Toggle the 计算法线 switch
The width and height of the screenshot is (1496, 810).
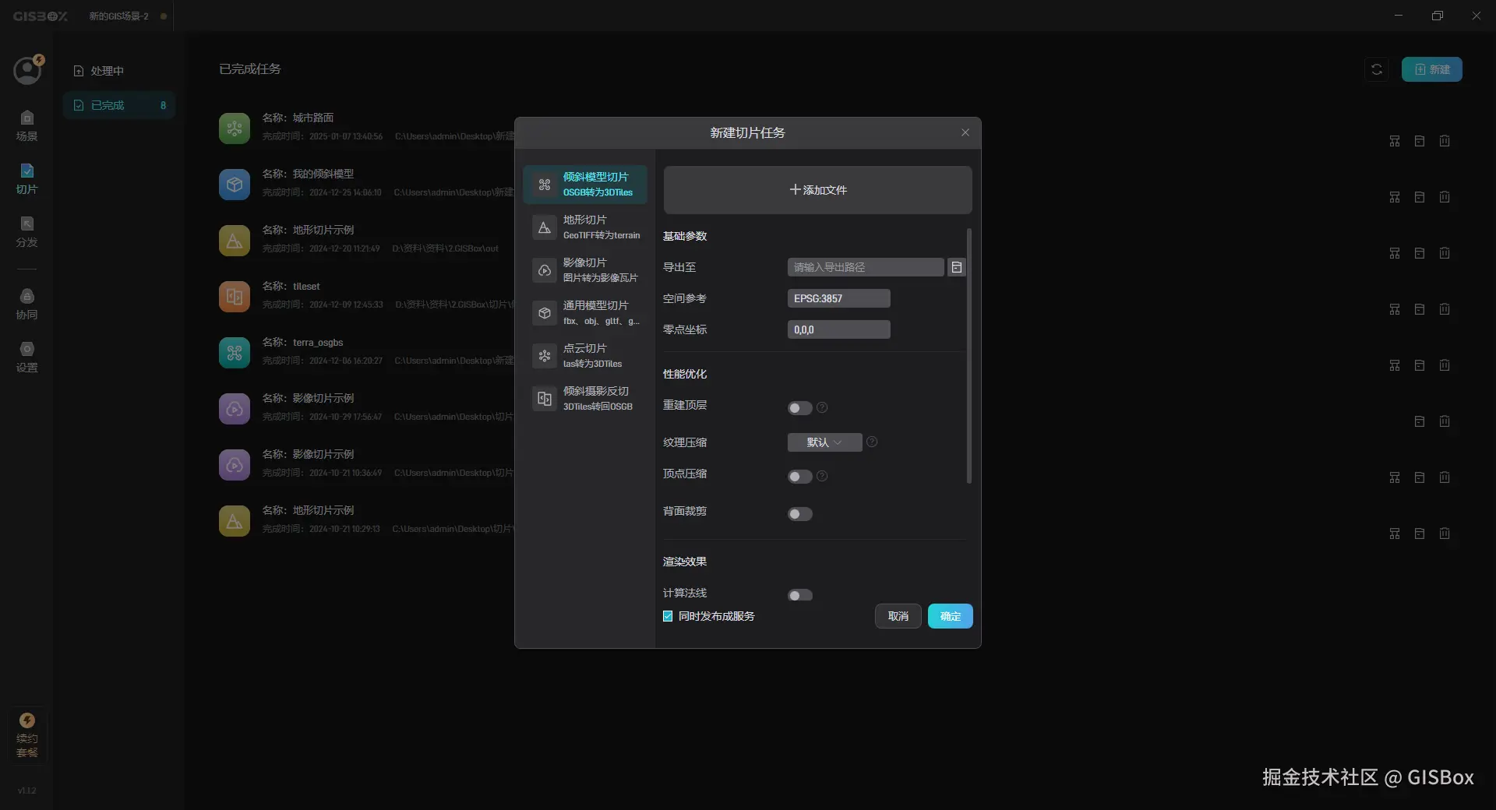[799, 595]
